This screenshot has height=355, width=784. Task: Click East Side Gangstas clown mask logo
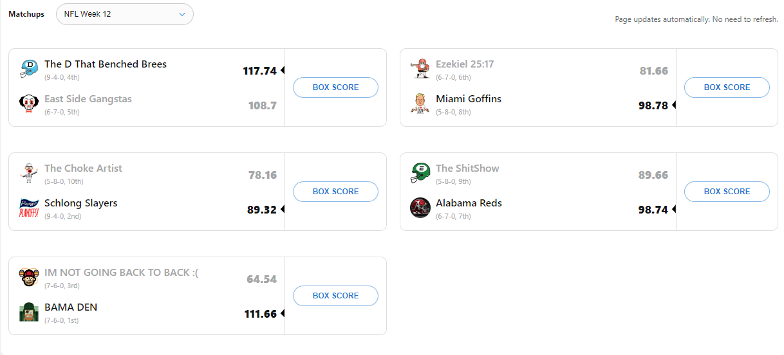29,103
